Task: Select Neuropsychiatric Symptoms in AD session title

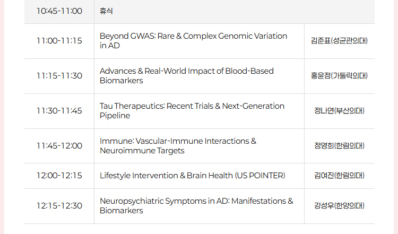Action: (x=196, y=205)
